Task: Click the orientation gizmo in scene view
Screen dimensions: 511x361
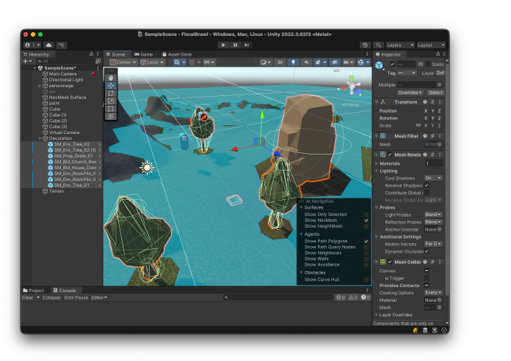Action: click(x=351, y=86)
